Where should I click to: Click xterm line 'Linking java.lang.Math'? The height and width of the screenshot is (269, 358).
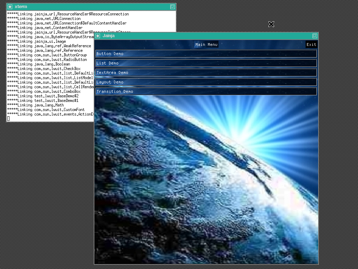coord(35,105)
